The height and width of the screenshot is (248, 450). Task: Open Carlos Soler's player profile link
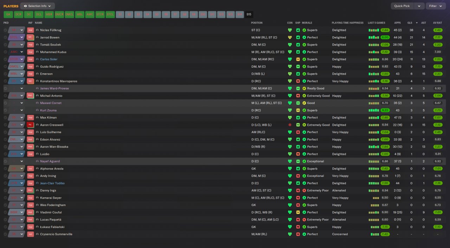coord(49,59)
